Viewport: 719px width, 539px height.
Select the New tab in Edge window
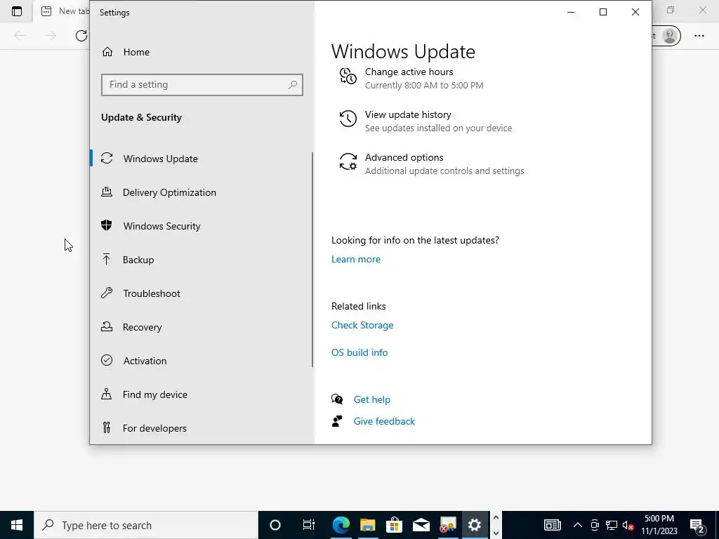[x=63, y=11]
